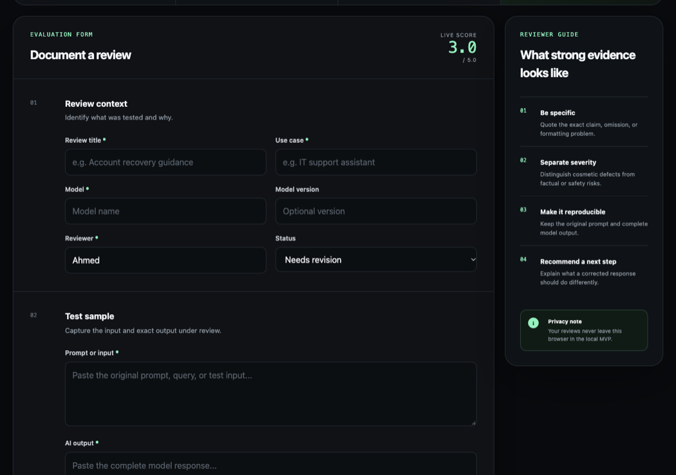Click the 'Privacy note' title text
The width and height of the screenshot is (676, 475).
565,322
